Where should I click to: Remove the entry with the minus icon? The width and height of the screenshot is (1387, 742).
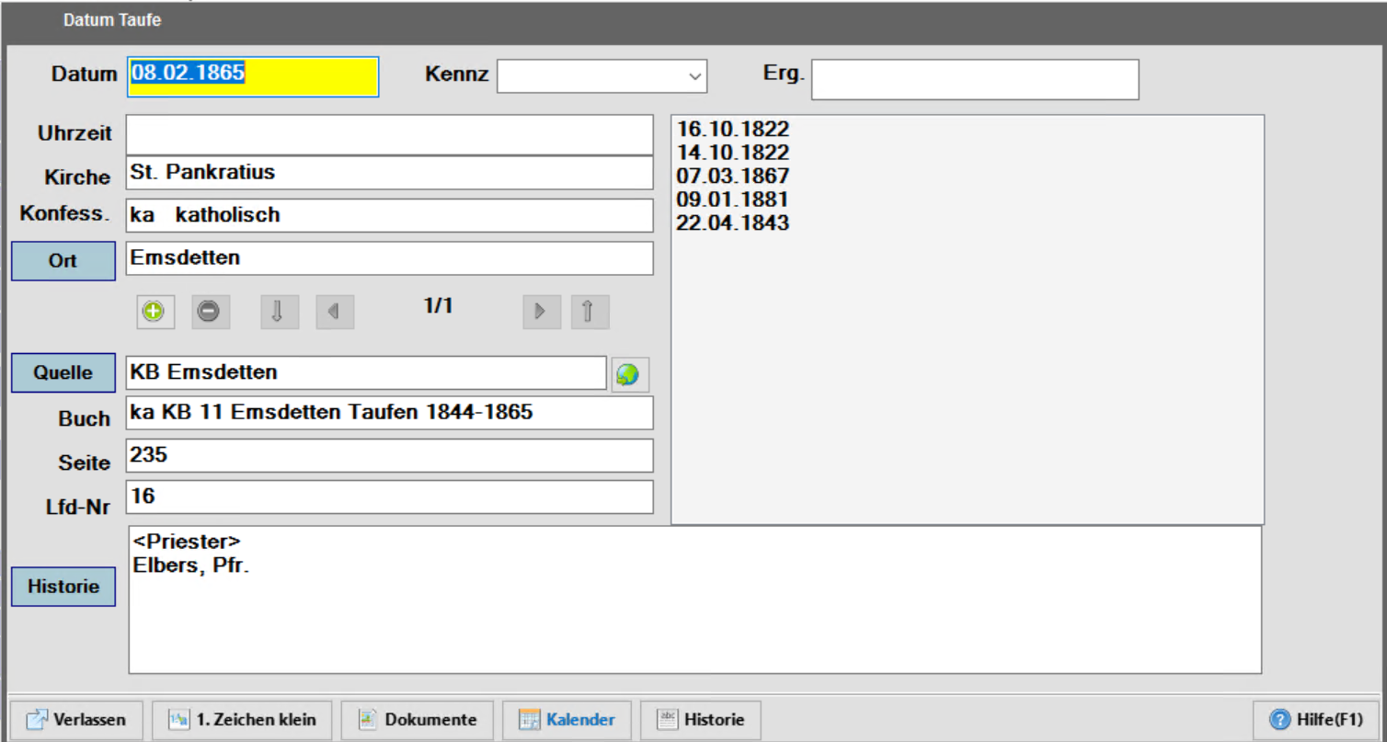(211, 312)
